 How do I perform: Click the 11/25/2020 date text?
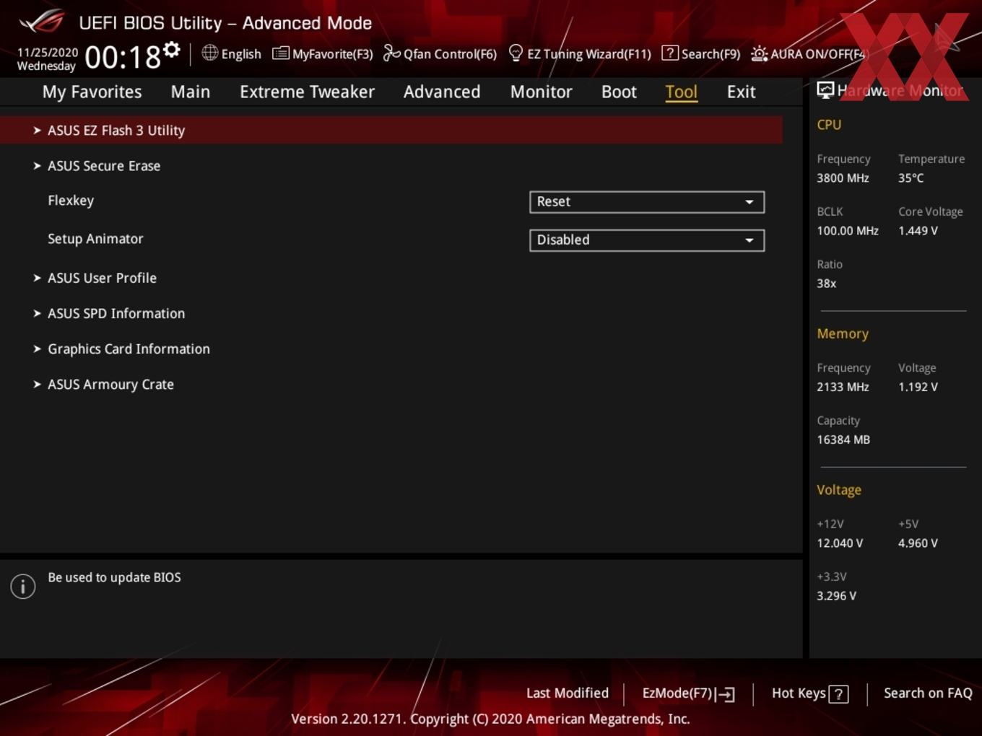click(47, 53)
